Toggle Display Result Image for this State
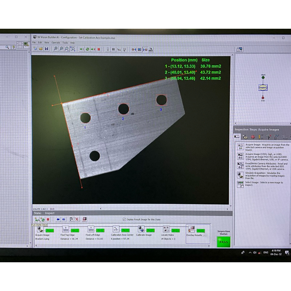The width and height of the screenshot is (291, 291). (124, 219)
